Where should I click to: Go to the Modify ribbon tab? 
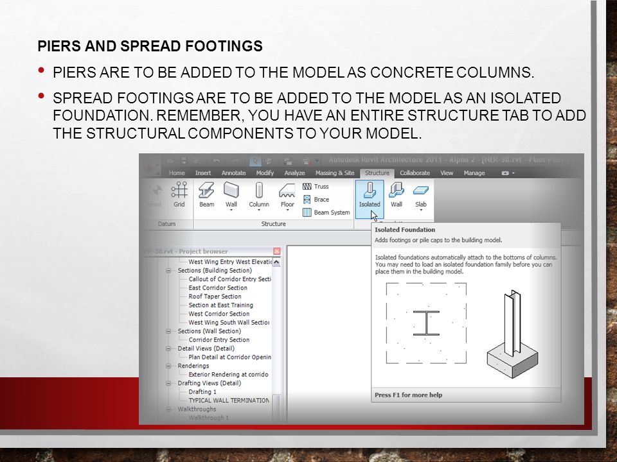point(265,173)
